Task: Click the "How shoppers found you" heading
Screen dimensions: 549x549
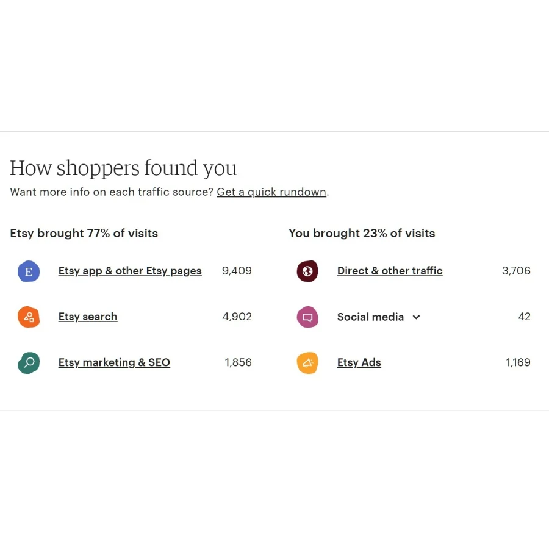Action: (123, 168)
